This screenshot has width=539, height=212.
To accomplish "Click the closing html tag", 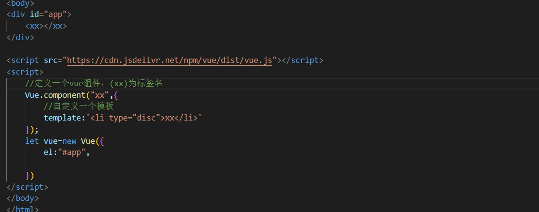I will (x=22, y=209).
